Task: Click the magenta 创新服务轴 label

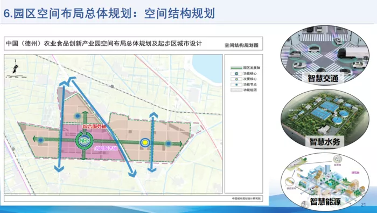Action: coord(106,148)
